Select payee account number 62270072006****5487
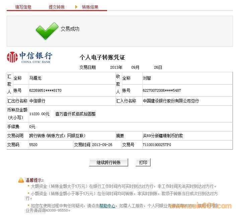The height and width of the screenshot is (215, 236). [x=162, y=90]
